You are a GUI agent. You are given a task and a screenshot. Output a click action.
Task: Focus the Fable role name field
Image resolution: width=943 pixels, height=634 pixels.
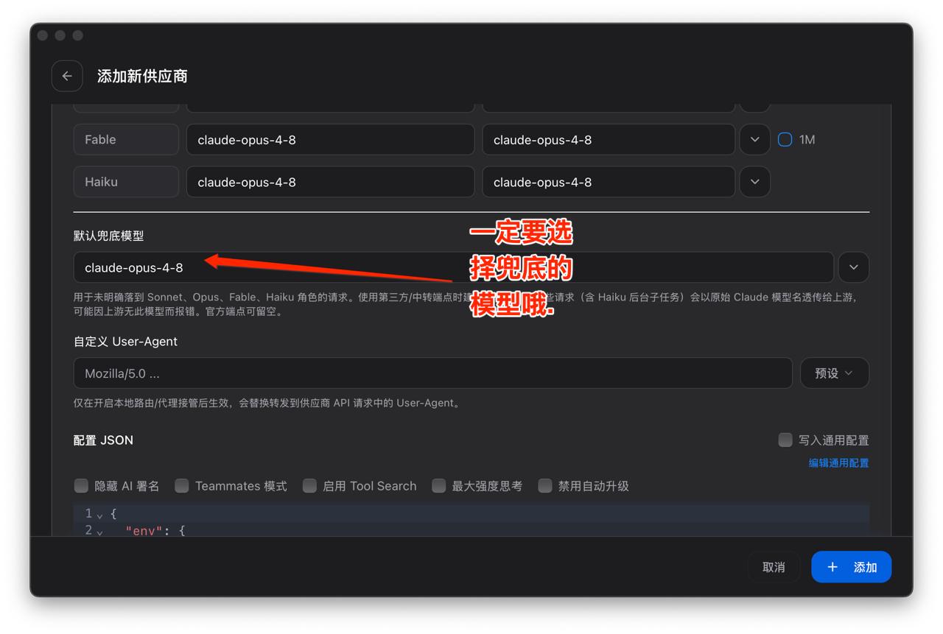126,139
